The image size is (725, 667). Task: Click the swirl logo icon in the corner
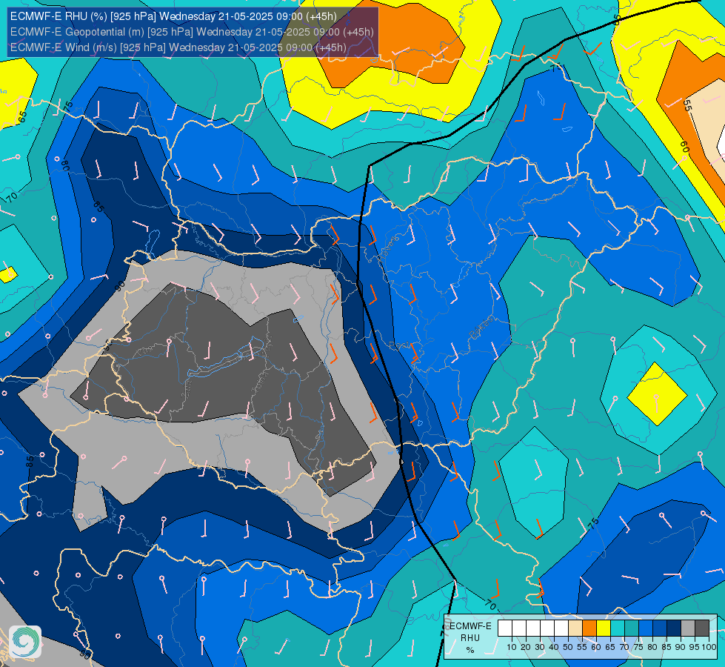pos(25,642)
